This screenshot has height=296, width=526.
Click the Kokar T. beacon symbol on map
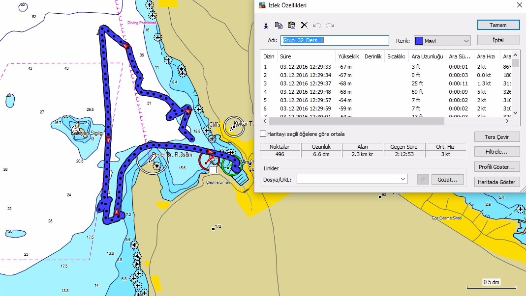[234, 126]
